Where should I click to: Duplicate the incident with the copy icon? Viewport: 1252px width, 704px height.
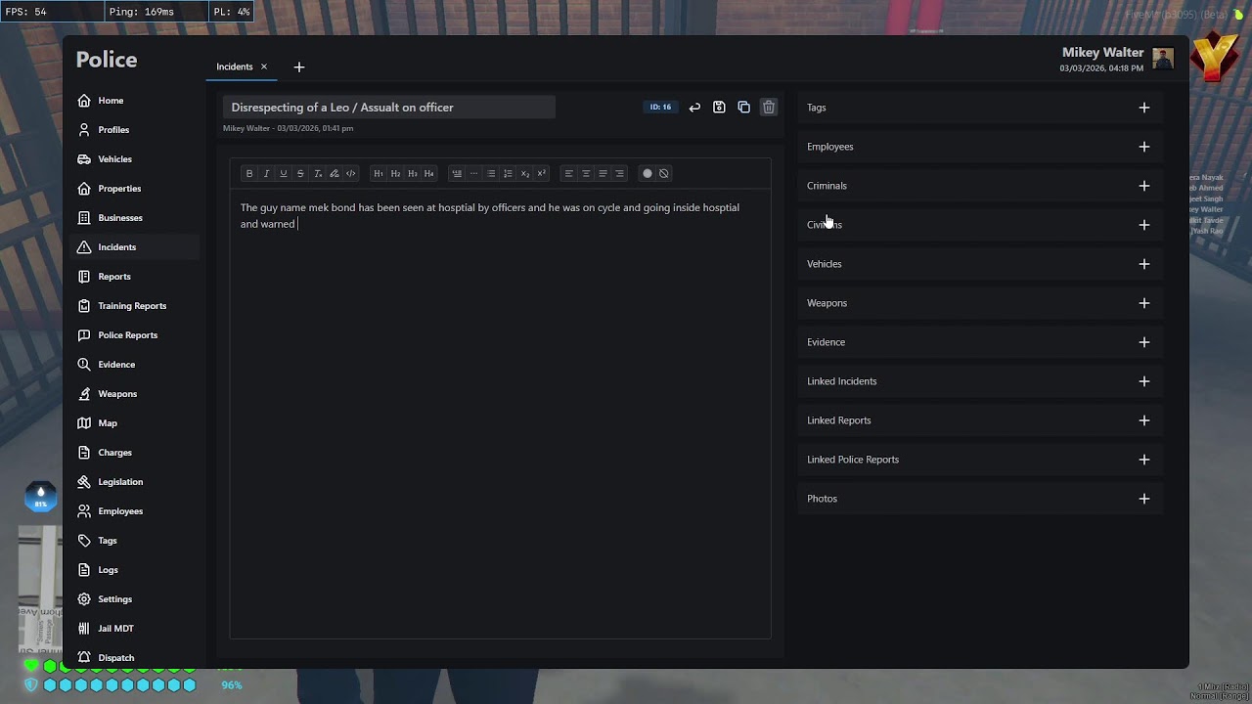pyautogui.click(x=743, y=108)
